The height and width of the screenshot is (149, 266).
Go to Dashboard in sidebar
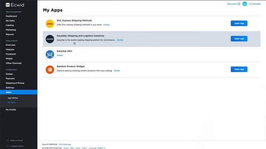[11, 16]
